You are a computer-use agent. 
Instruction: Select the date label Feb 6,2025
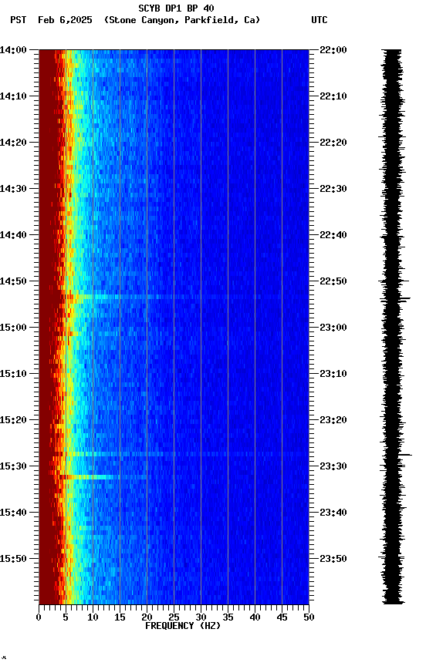click(65, 20)
